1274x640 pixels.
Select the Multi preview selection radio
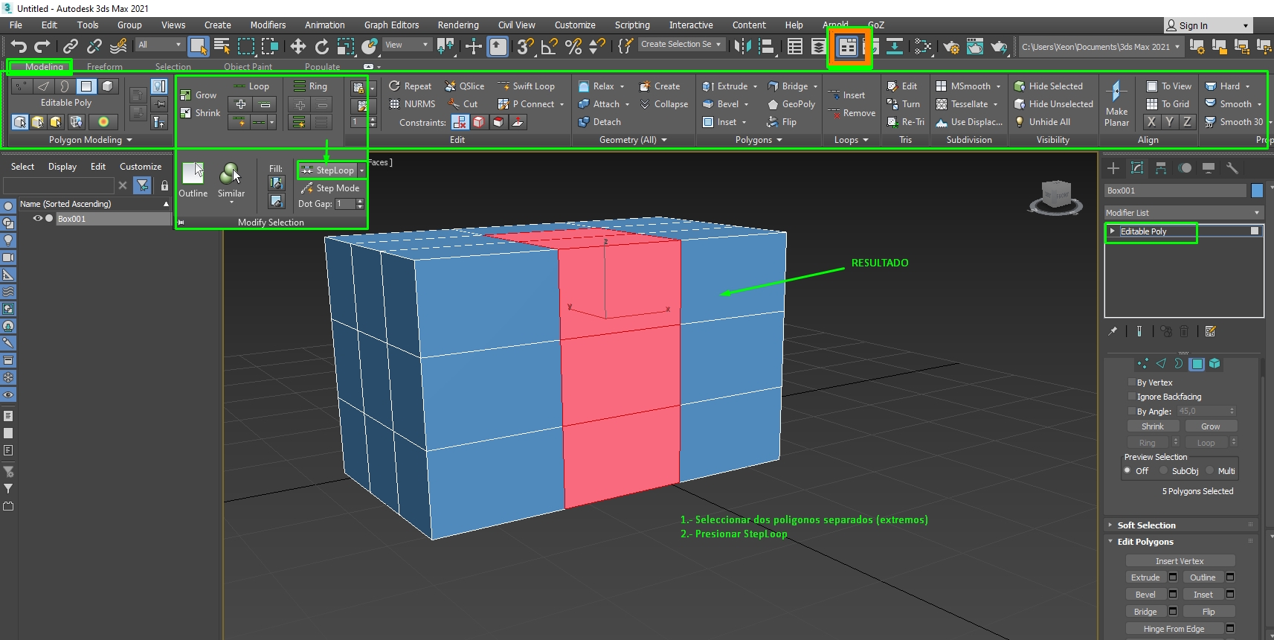[x=1210, y=471]
